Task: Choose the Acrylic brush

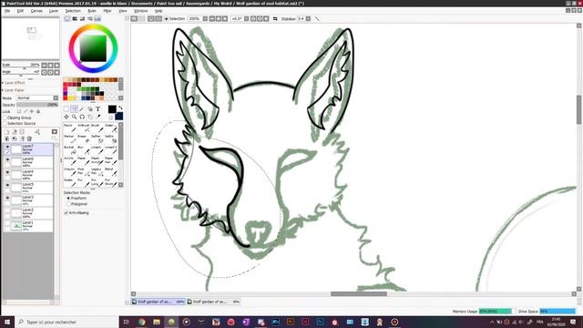Action: (x=69, y=160)
